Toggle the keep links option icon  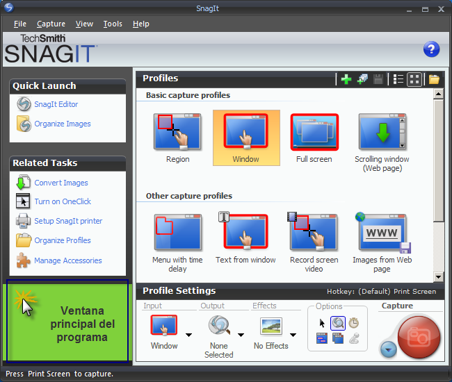click(322, 338)
